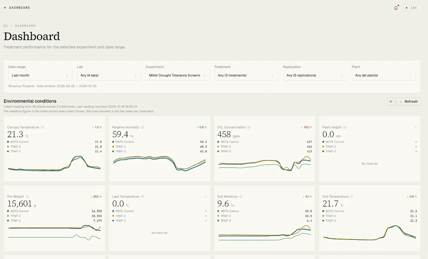Click TRMT-2 row in Relative Humidity card
The image size is (428, 259).
(159, 147)
